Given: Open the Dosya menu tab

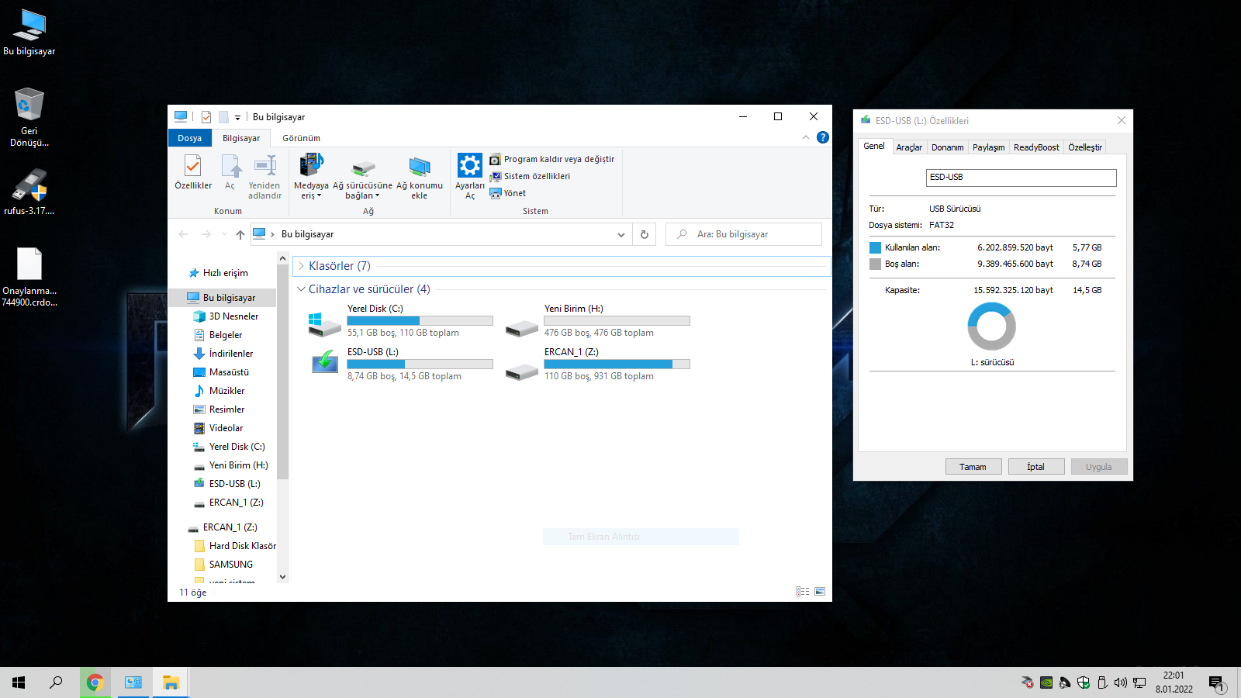Looking at the screenshot, I should [x=189, y=138].
